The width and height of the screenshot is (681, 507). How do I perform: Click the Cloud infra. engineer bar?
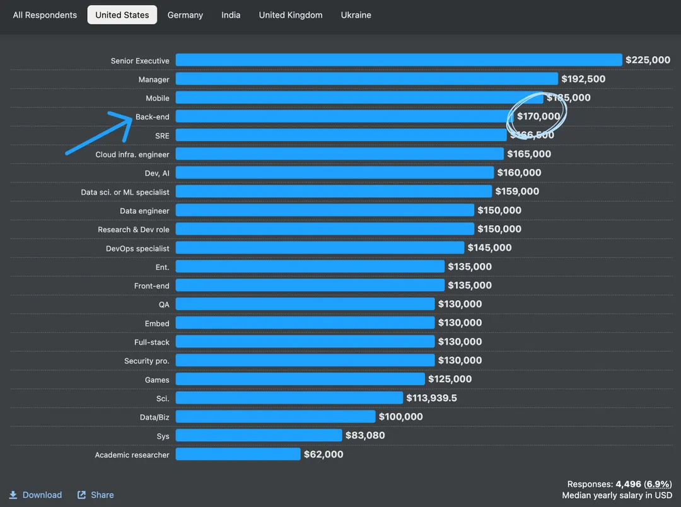(340, 154)
